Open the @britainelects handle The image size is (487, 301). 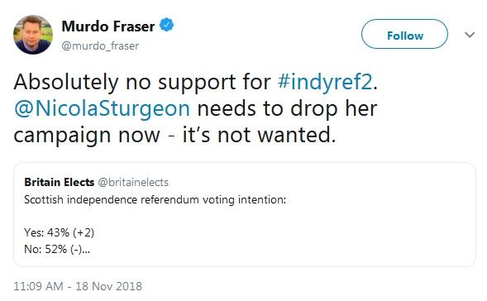coord(133,183)
